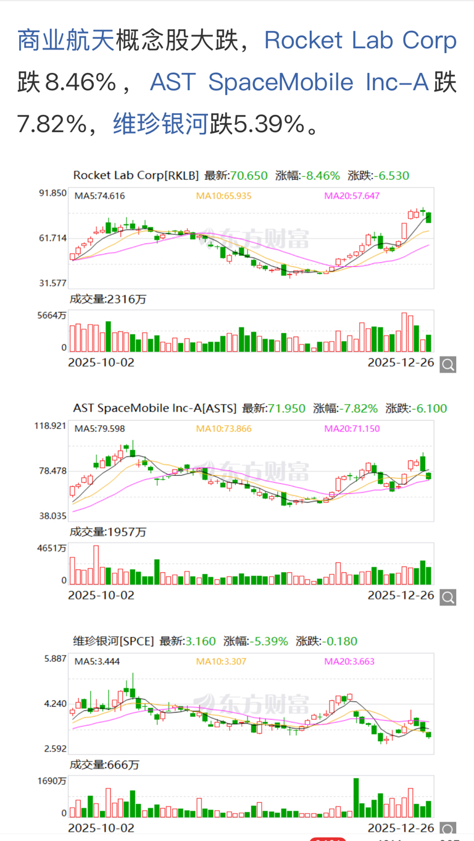Image resolution: width=474 pixels, height=841 pixels.
Task: Select RKLB chart end date 2025-12-26
Action: (x=401, y=363)
